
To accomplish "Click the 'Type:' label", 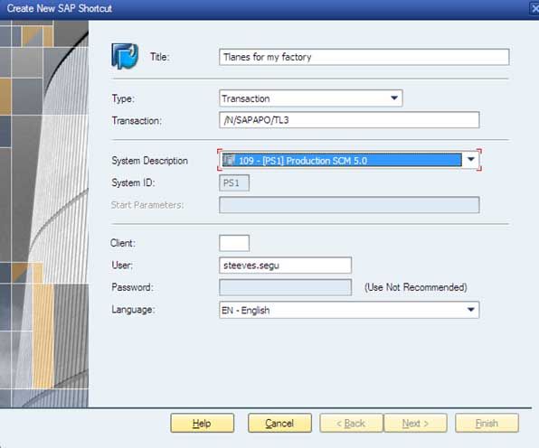I will (x=123, y=98).
